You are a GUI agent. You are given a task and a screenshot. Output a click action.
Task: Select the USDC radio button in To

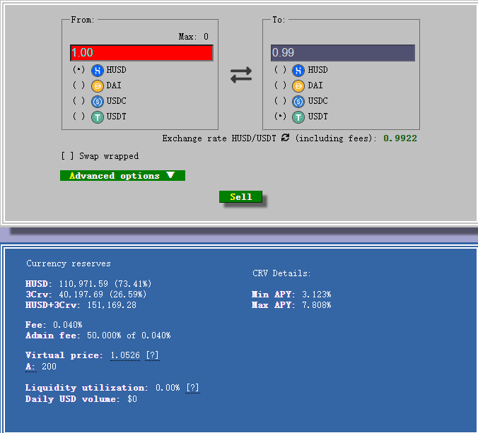(280, 101)
